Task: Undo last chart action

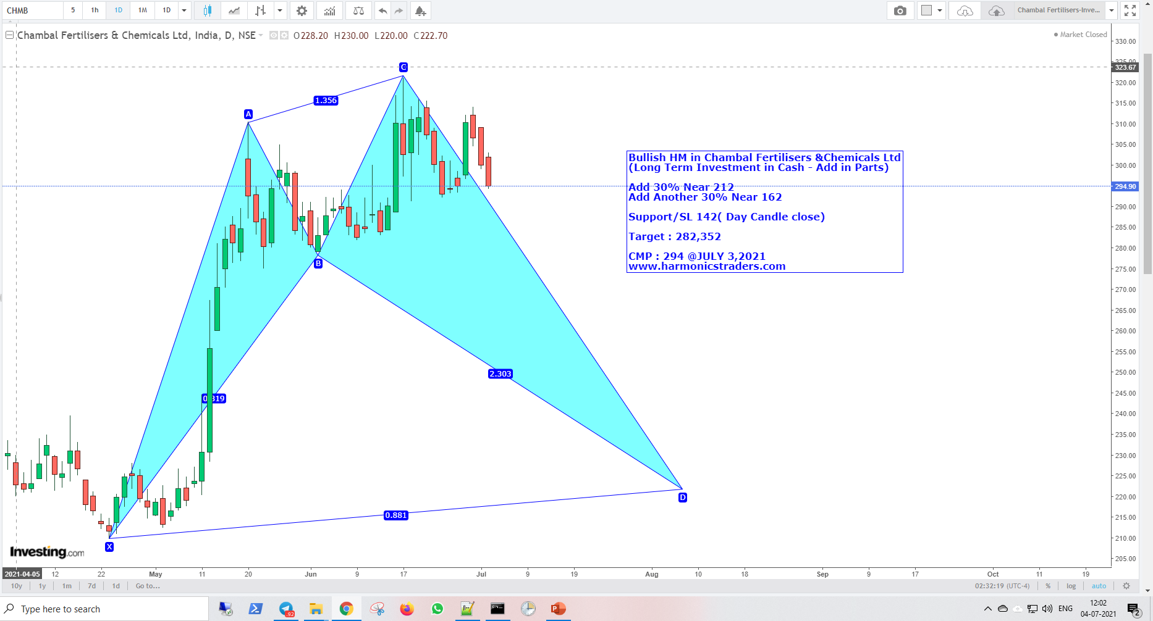Action: (383, 10)
